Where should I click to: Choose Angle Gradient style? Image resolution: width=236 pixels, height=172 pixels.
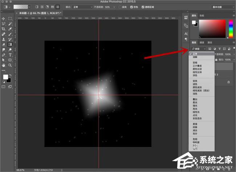click(x=47, y=7)
